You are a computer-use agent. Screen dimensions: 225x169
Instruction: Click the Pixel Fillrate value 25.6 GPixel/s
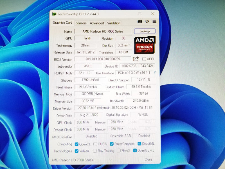coord(87,87)
